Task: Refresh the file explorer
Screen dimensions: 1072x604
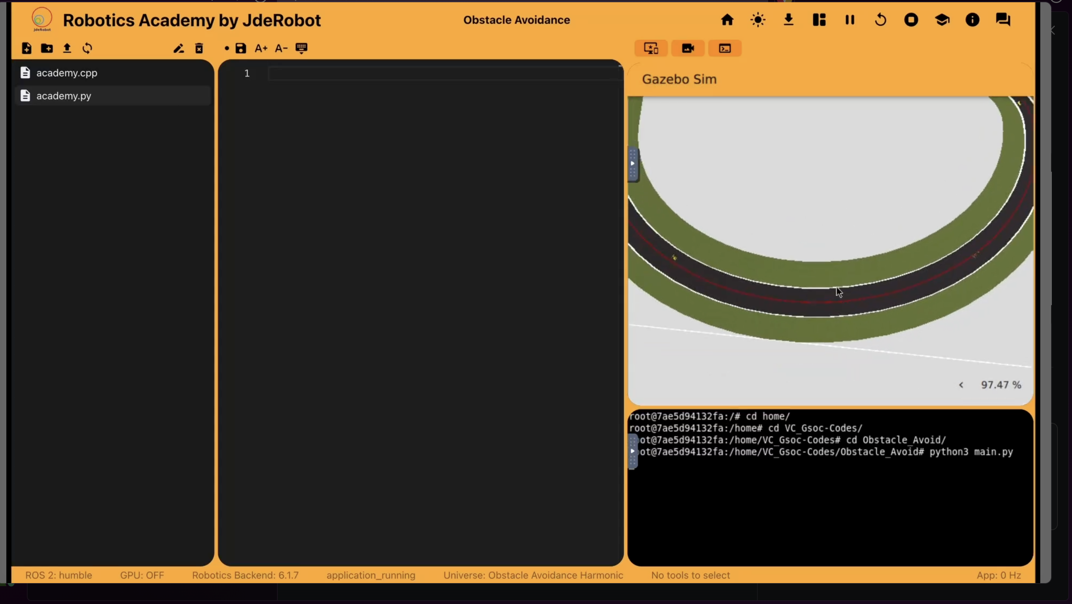Action: [x=87, y=48]
